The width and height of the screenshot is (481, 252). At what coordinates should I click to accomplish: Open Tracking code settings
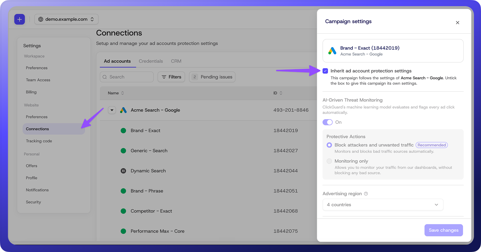click(x=39, y=141)
